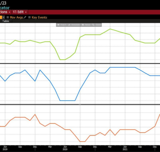
Task: Click the Mov Avgs label
Action: coord(16,18)
